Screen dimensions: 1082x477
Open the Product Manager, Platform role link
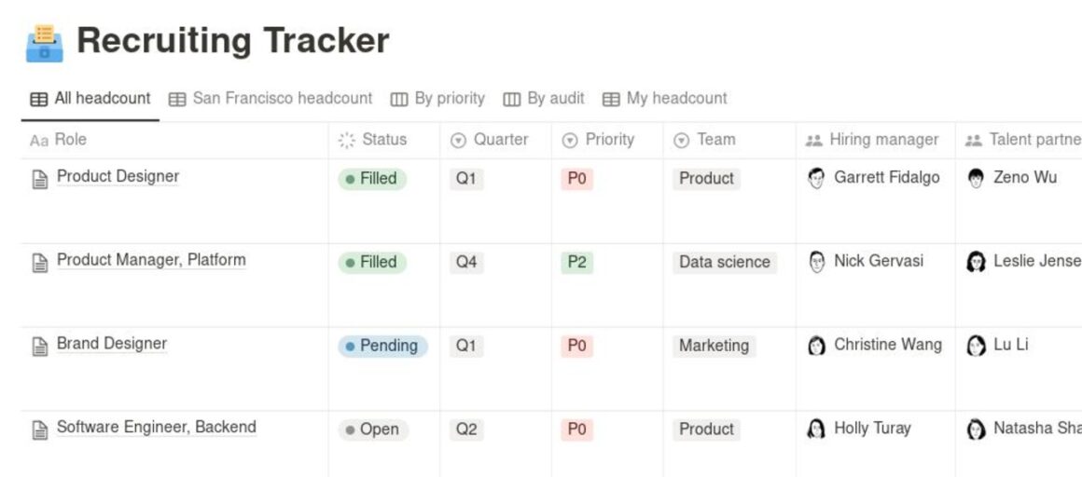coord(151,260)
